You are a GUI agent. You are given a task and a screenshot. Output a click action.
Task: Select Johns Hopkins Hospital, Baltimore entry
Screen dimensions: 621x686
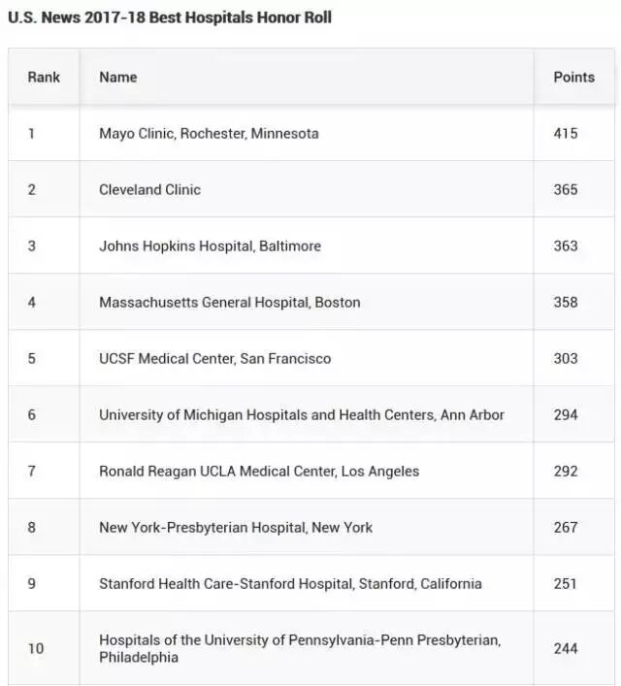click(x=210, y=245)
